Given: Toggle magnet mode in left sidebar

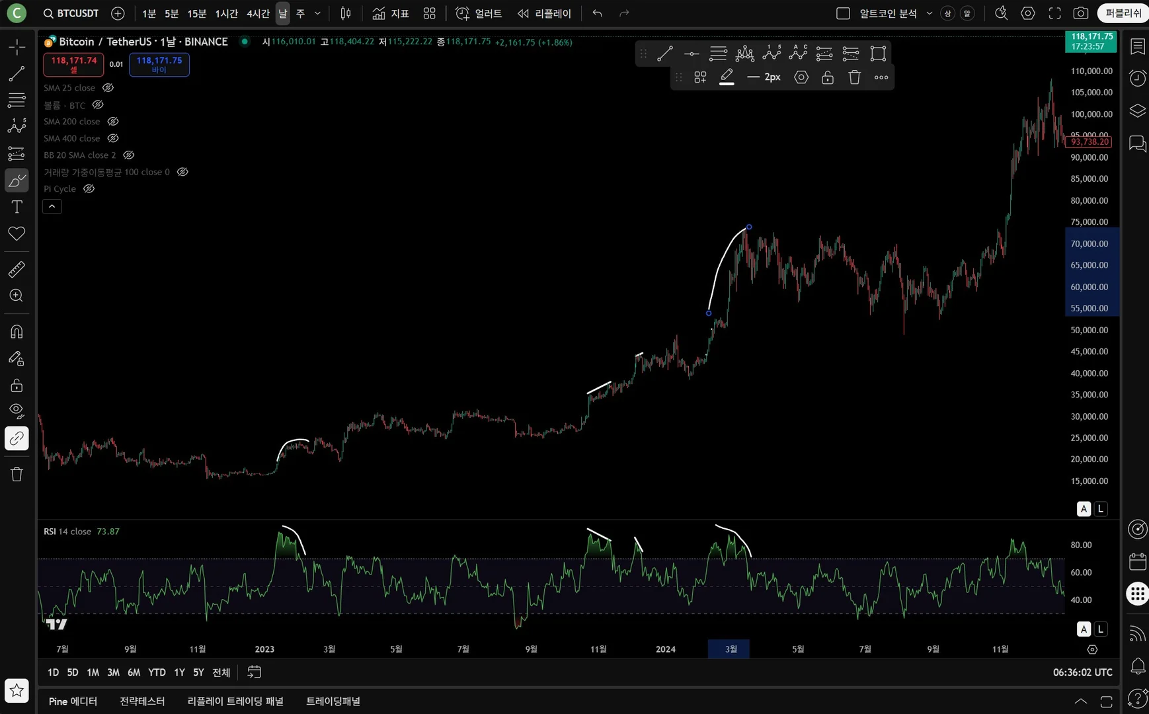Looking at the screenshot, I should (17, 331).
